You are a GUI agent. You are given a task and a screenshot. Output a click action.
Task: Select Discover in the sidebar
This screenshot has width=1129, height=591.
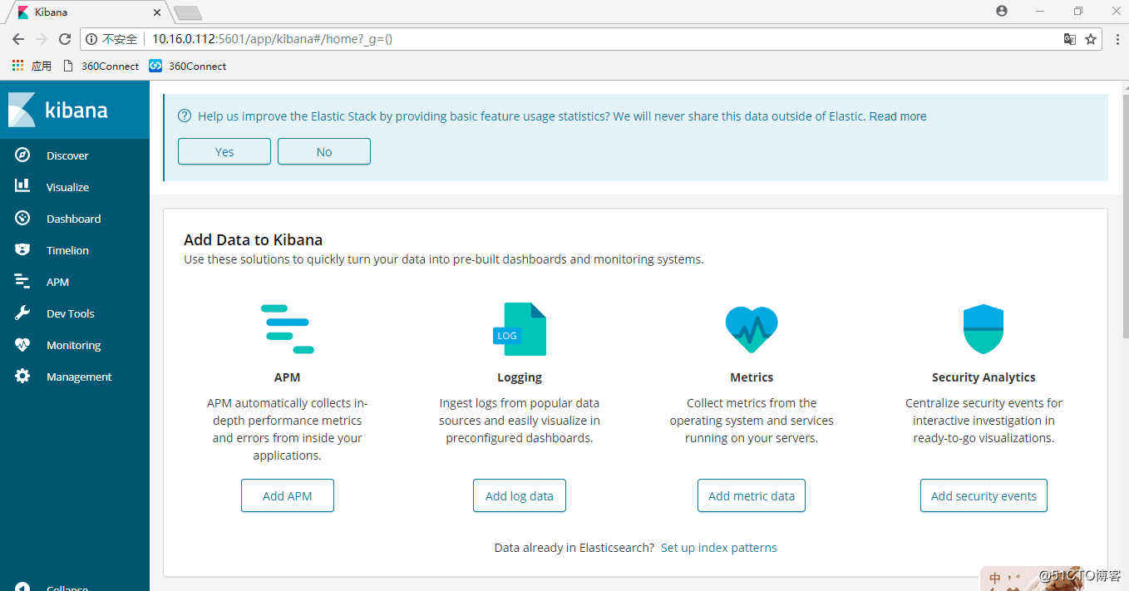tap(67, 155)
